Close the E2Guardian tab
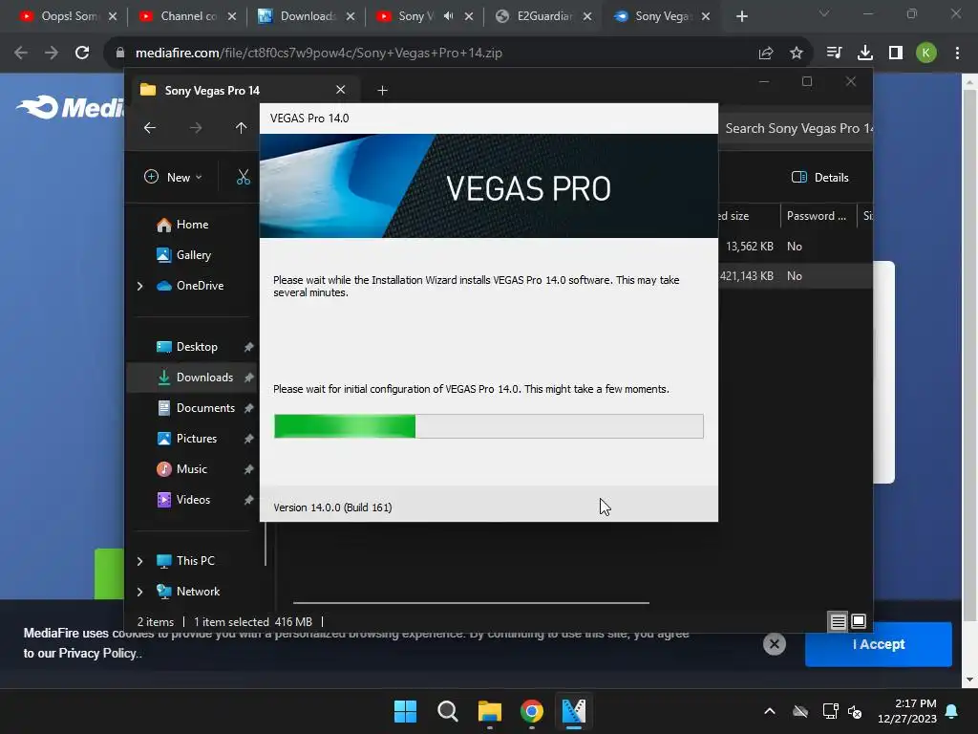Image resolution: width=978 pixels, height=734 pixels. pos(587,16)
